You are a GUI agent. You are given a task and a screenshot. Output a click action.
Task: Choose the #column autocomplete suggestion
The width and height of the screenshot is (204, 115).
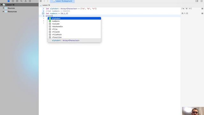click(x=74, y=24)
